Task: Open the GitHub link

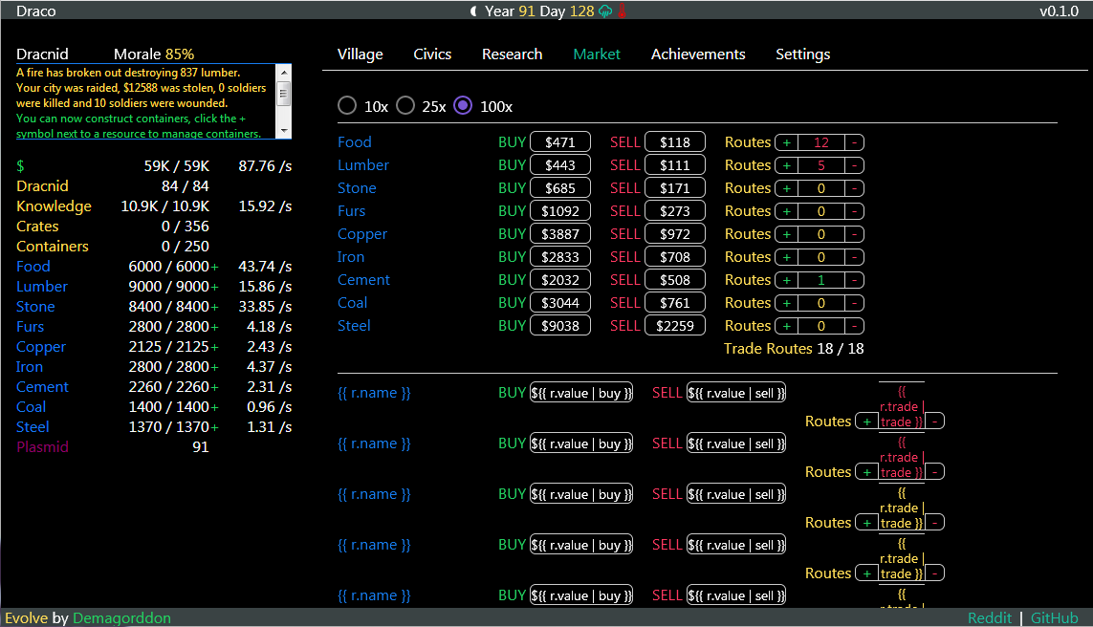Action: tap(1055, 617)
